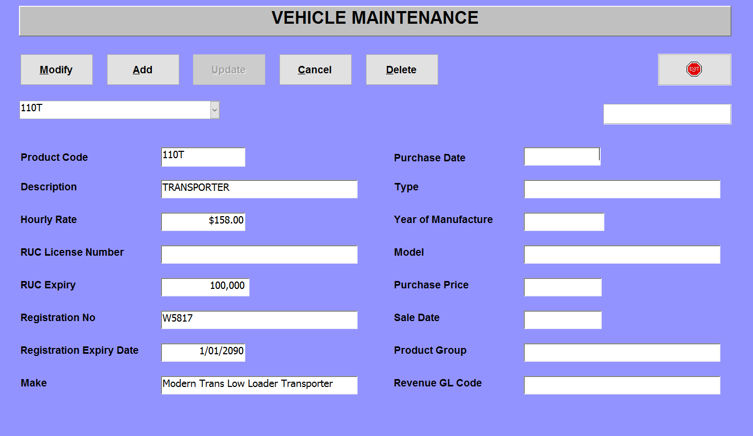
Task: Select the Registration Expiry Date field
Action: [202, 352]
